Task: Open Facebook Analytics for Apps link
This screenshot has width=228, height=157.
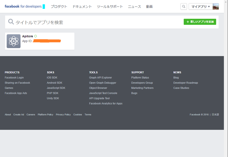Action: [x=106, y=104]
